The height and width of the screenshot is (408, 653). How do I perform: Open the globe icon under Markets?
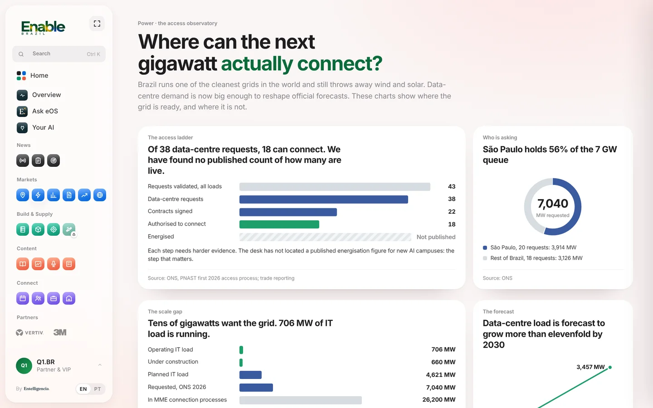coord(100,195)
